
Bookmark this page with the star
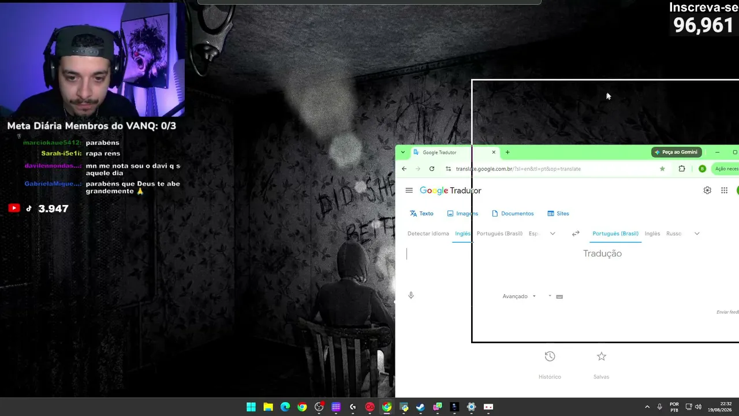(662, 169)
